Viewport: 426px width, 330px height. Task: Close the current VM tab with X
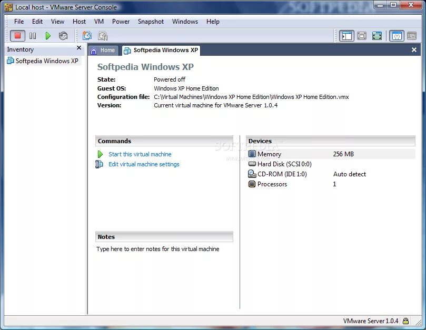(414, 50)
